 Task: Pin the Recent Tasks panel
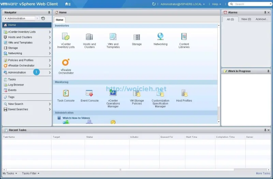point(265,130)
